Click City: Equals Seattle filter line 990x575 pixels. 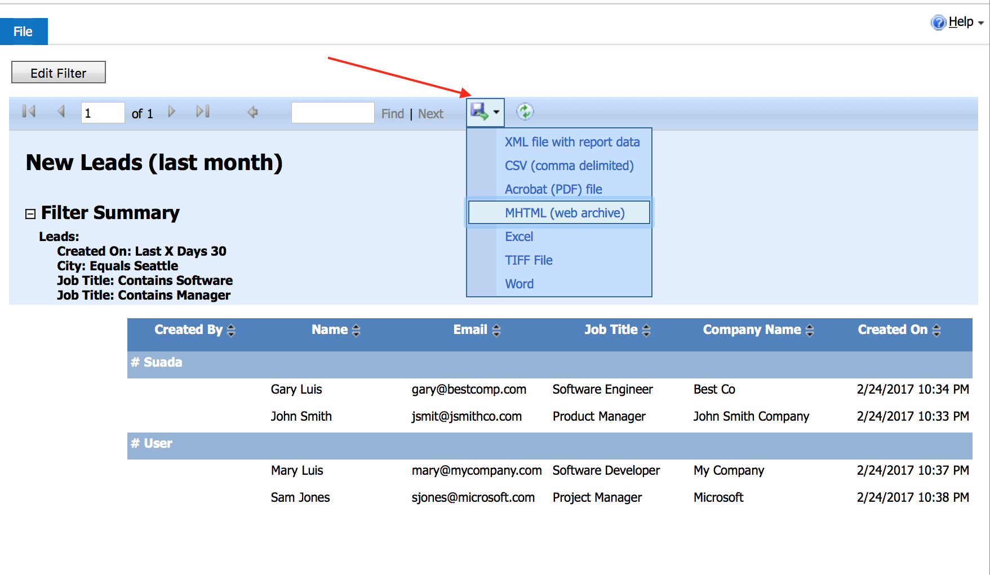pos(117,266)
